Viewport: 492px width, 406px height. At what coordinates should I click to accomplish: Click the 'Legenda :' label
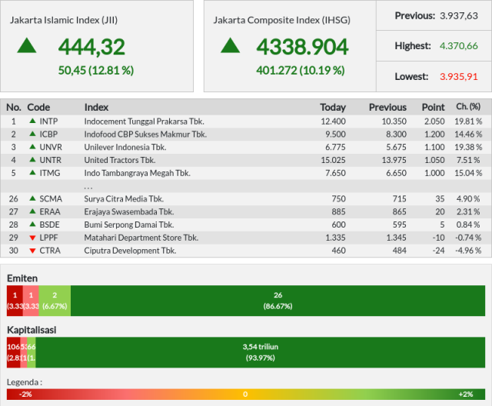pos(25,382)
